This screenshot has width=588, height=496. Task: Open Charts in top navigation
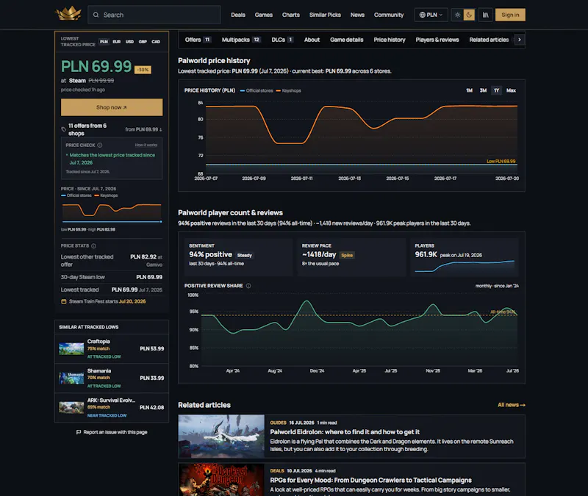[x=291, y=15]
